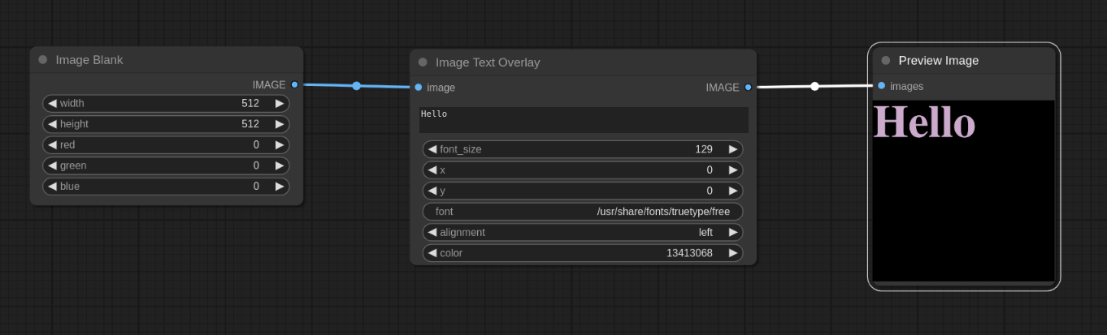This screenshot has width=1107, height=335.
Task: Increase color value with right arrow
Action: pos(733,253)
